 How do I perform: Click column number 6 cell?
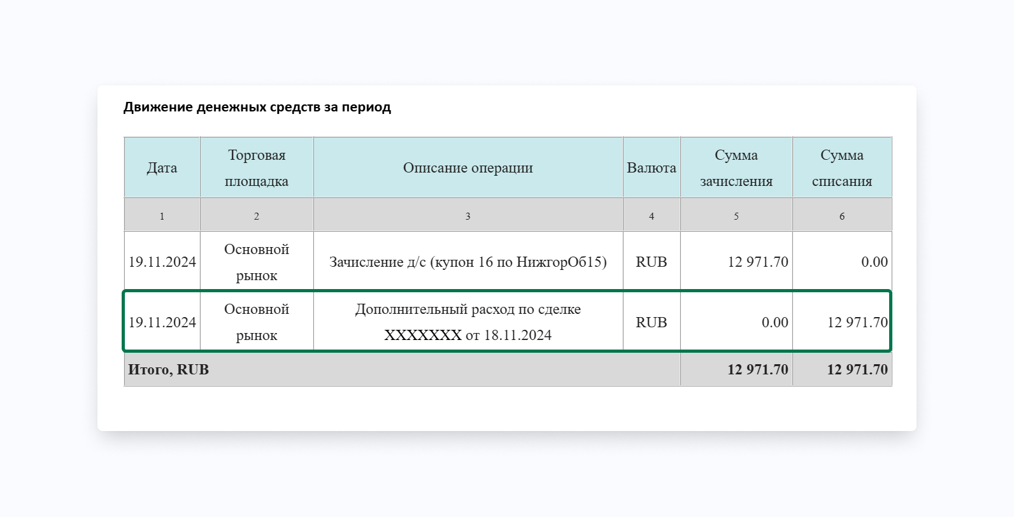pos(842,215)
